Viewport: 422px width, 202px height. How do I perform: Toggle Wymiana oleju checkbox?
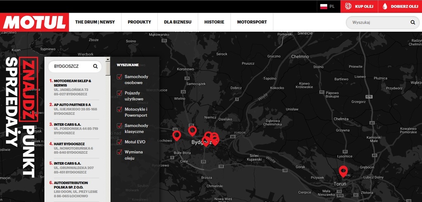click(x=120, y=152)
